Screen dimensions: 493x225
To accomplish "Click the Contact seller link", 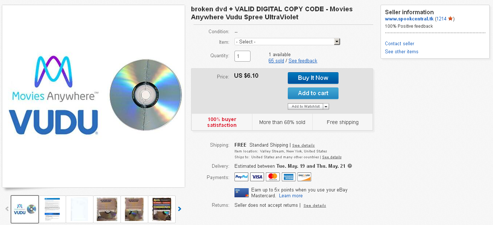I will 400,43.
